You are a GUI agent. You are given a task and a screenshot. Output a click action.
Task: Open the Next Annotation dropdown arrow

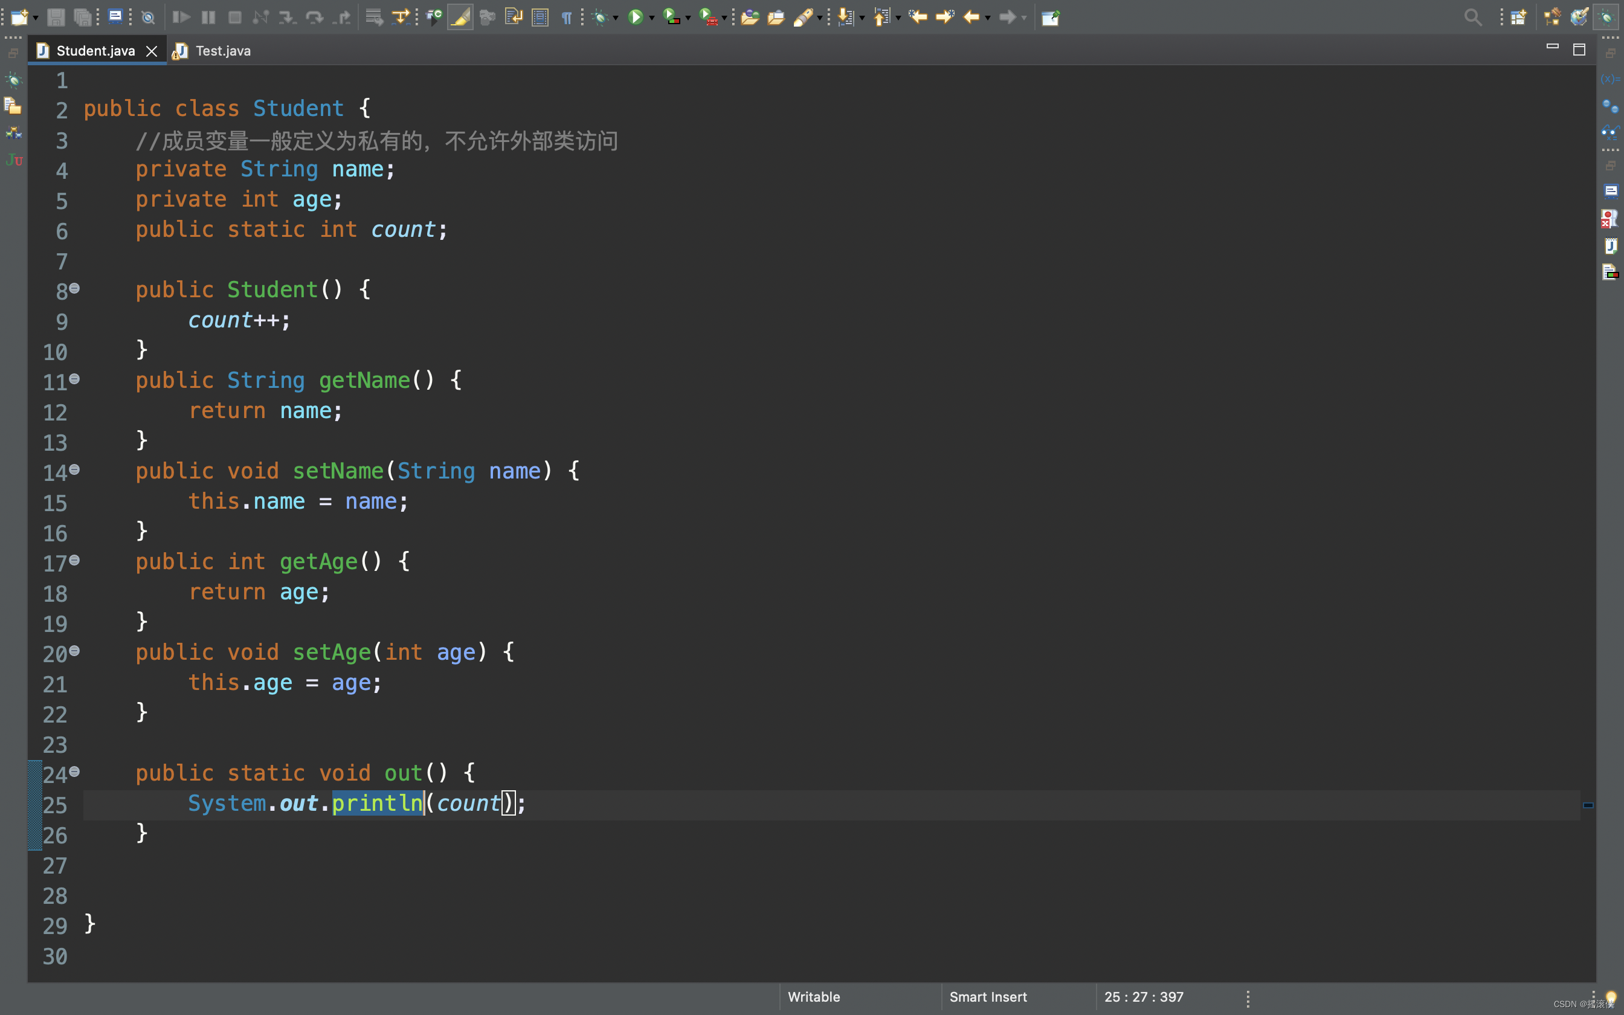click(862, 18)
